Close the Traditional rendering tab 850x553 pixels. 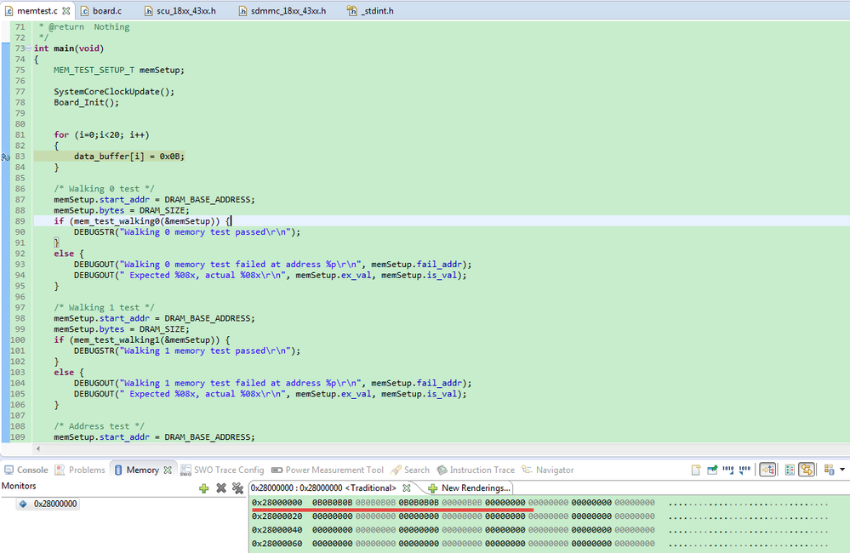click(407, 488)
